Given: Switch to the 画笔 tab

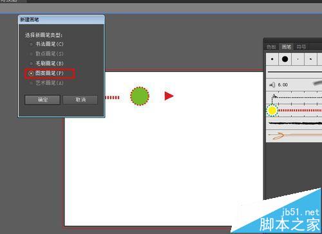Looking at the screenshot, I should click(286, 47).
